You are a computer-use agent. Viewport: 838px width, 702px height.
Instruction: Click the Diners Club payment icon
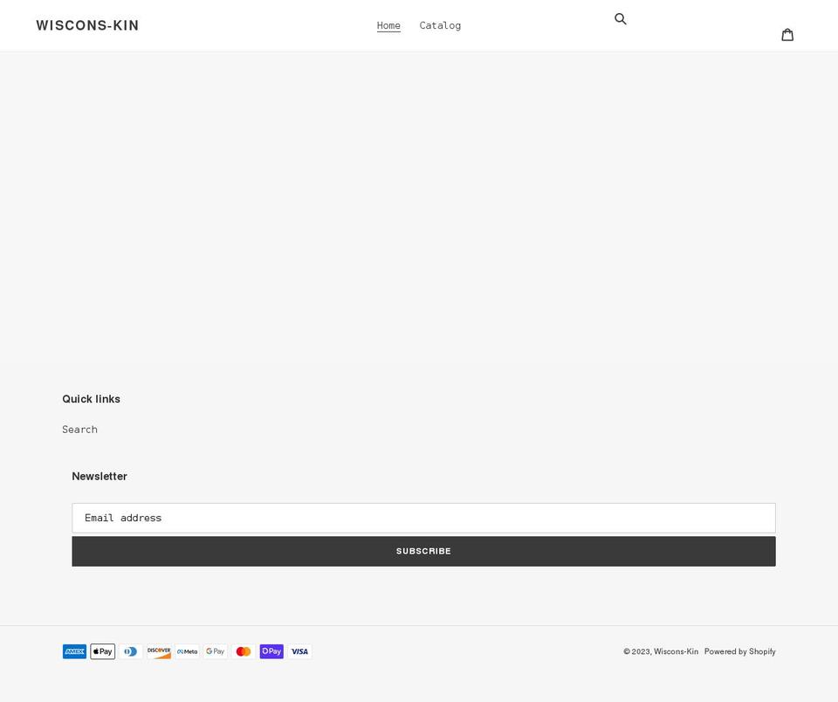tap(130, 651)
